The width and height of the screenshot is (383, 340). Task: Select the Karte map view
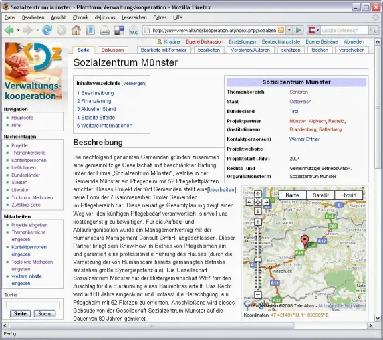292,195
